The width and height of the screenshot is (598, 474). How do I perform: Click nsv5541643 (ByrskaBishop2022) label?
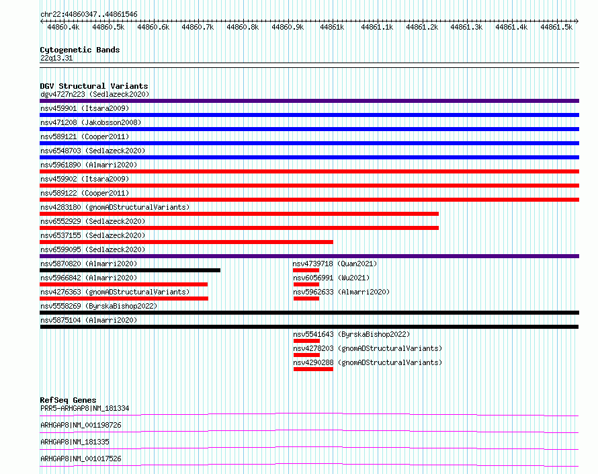point(351,334)
